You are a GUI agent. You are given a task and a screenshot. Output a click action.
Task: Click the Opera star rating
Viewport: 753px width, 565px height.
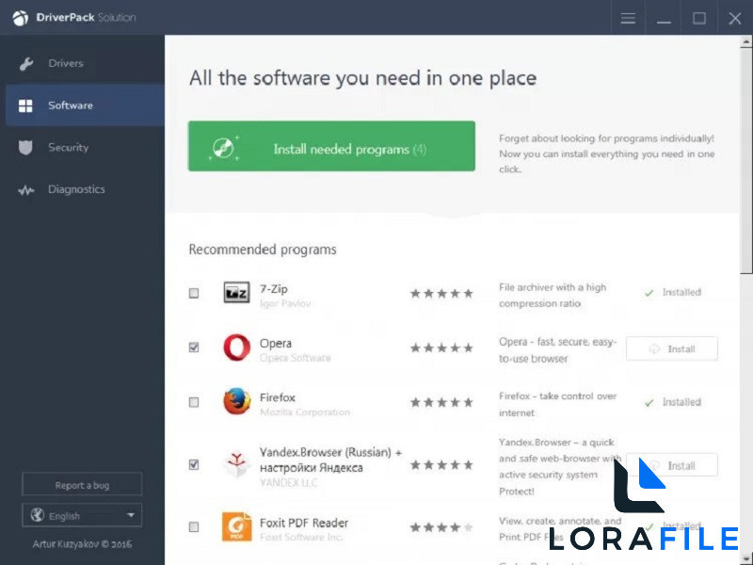(x=441, y=347)
